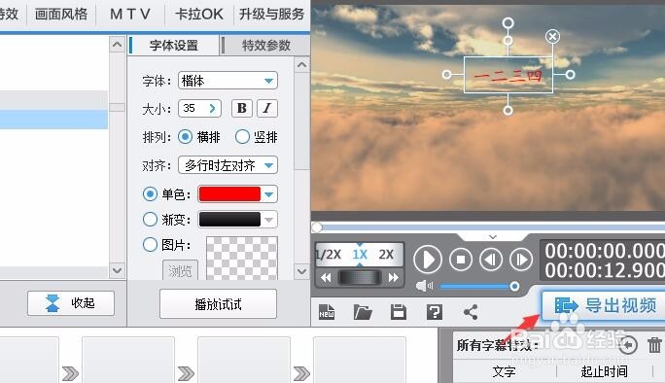Open the 升级与服务 tab
Screen dimensions: 665x383
click(271, 14)
